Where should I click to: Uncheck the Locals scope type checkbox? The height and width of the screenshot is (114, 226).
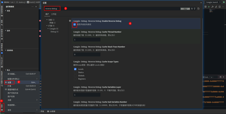(75, 69)
